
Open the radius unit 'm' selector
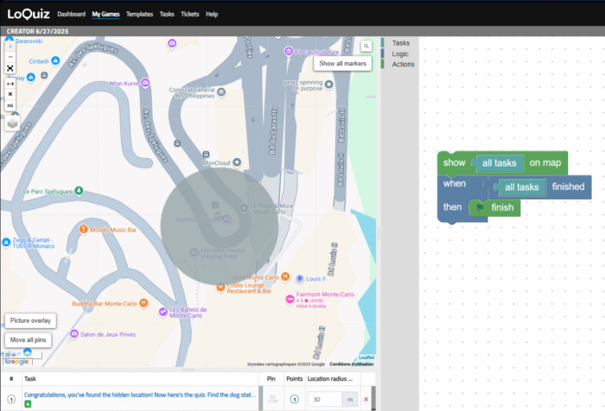pos(350,400)
